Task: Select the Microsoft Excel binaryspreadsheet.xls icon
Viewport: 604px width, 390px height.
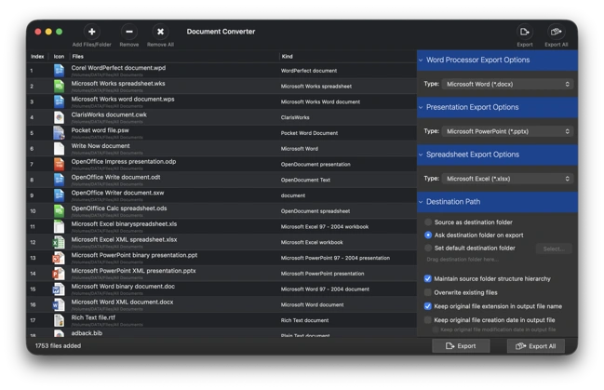Action: pos(59,226)
